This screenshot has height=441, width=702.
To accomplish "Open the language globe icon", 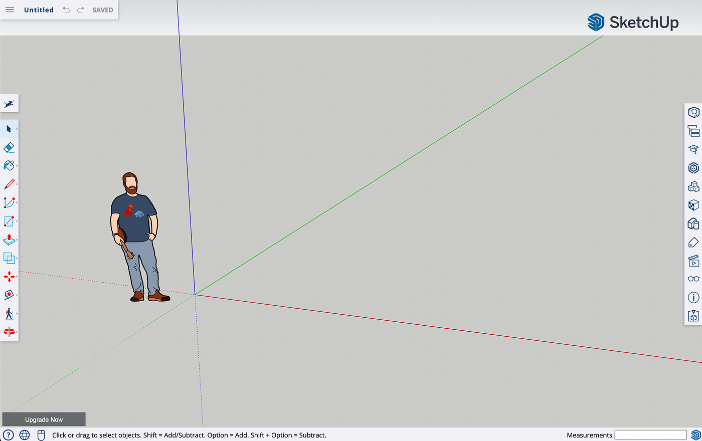I will point(25,434).
